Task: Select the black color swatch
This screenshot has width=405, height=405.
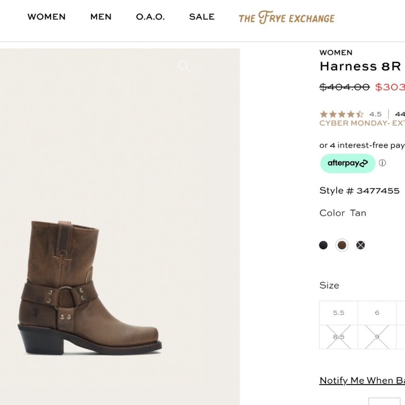Action: [323, 245]
